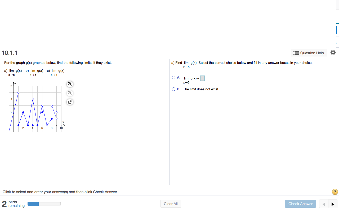The width and height of the screenshot is (339, 212).
Task: Submit with the Check Answer button
Action: click(300, 204)
